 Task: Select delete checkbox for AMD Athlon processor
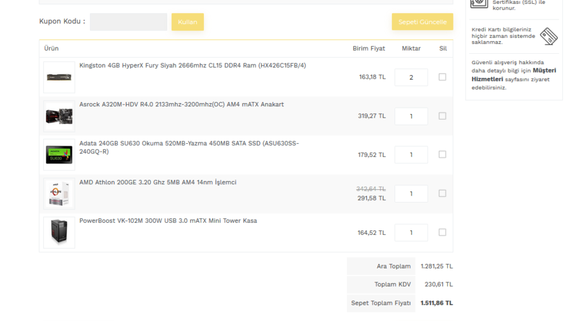pyautogui.click(x=442, y=193)
